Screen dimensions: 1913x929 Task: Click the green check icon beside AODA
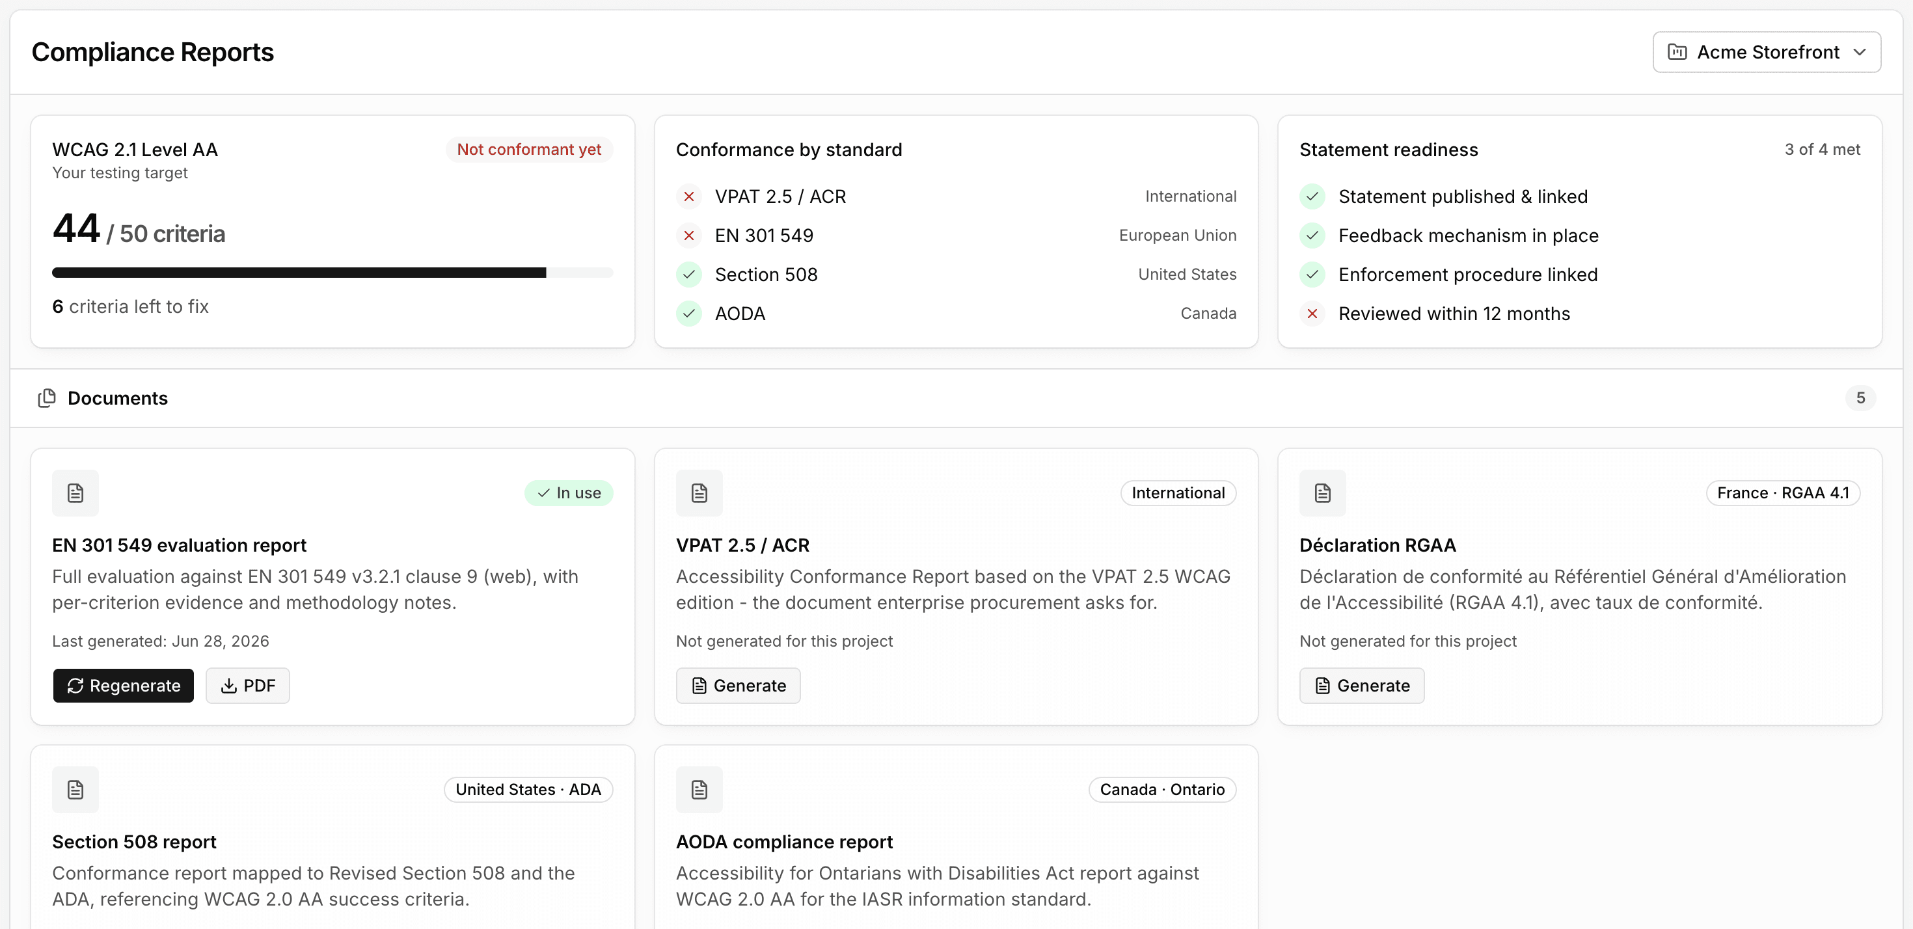tap(688, 314)
